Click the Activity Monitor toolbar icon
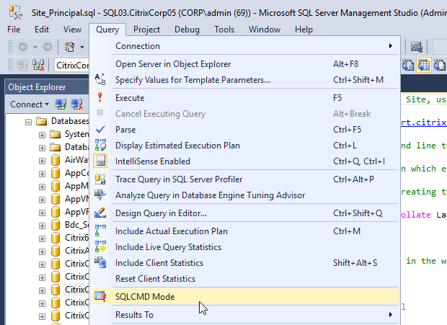This screenshot has width=447, height=325. tap(416, 47)
